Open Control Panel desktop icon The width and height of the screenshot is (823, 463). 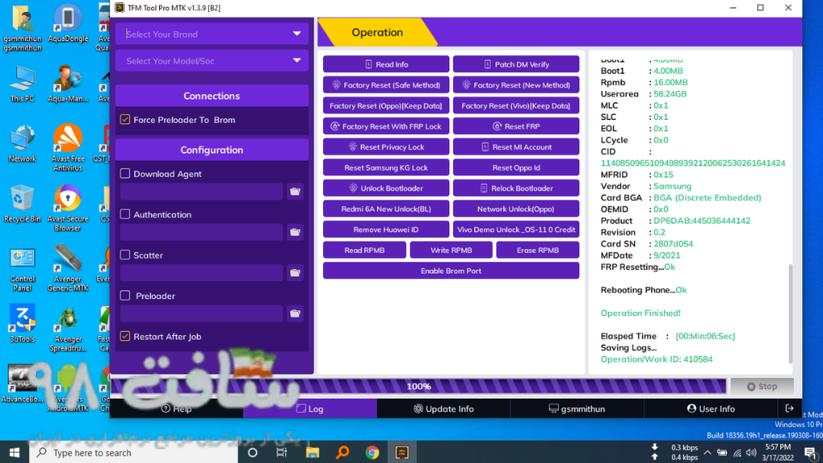22,269
